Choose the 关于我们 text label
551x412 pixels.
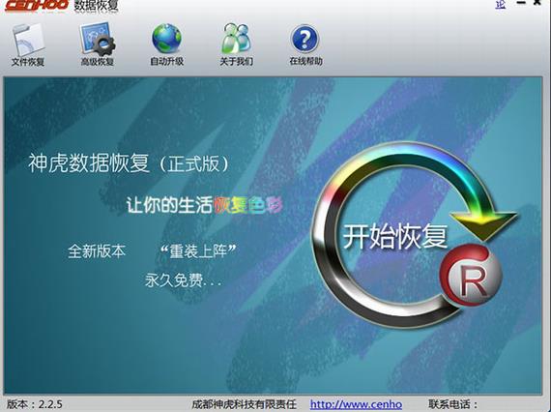(236, 62)
